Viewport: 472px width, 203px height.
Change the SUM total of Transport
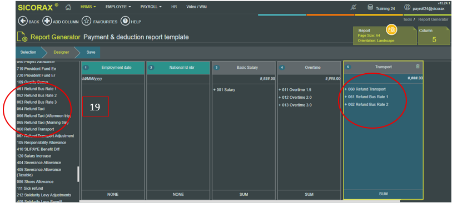pyautogui.click(x=383, y=194)
